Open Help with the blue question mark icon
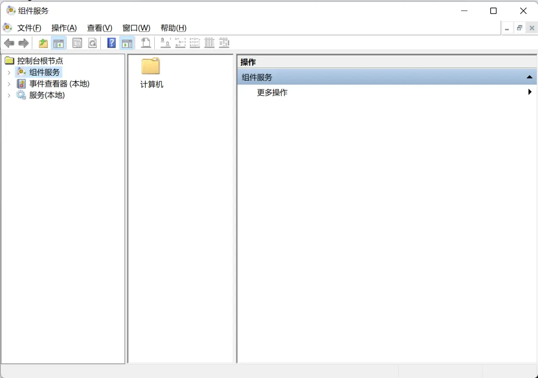This screenshot has width=538, height=378. (112, 43)
